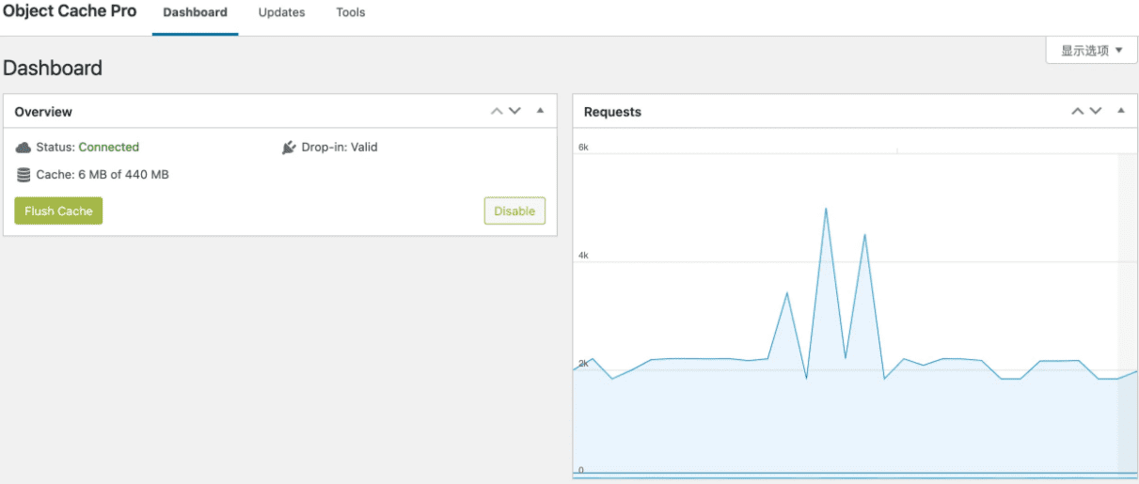This screenshot has height=484, width=1139.
Task: Click the Disable button
Action: [x=514, y=211]
